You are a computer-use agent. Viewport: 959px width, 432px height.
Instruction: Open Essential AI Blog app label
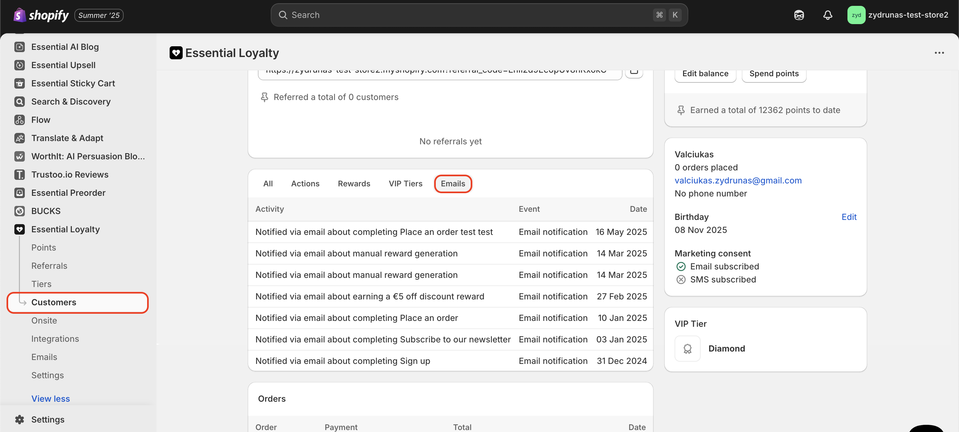click(x=65, y=47)
